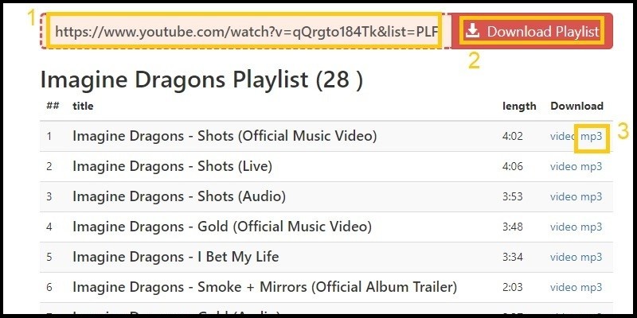Download video for I Bet My Life

pyautogui.click(x=563, y=257)
